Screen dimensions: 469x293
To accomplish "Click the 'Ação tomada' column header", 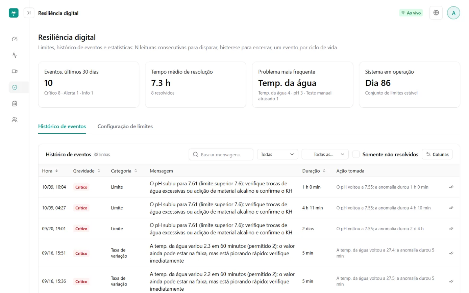I will click(350, 171).
